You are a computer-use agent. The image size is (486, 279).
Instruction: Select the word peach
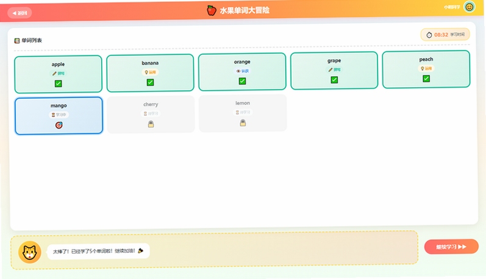point(426,69)
